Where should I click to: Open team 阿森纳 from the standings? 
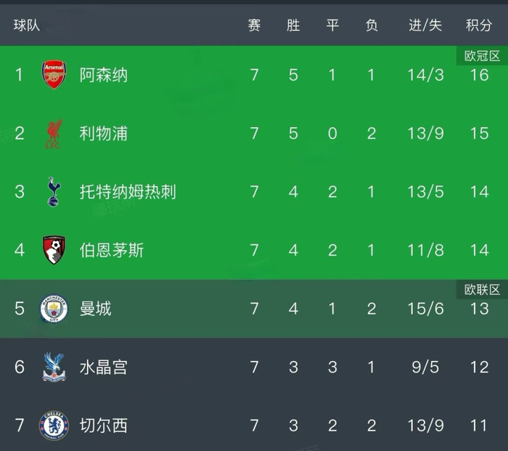[x=104, y=75]
